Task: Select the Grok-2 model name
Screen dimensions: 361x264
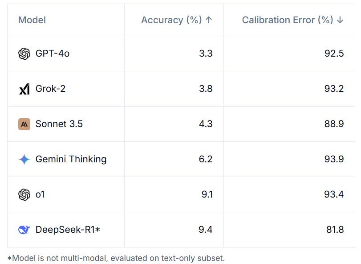Action: (50, 89)
